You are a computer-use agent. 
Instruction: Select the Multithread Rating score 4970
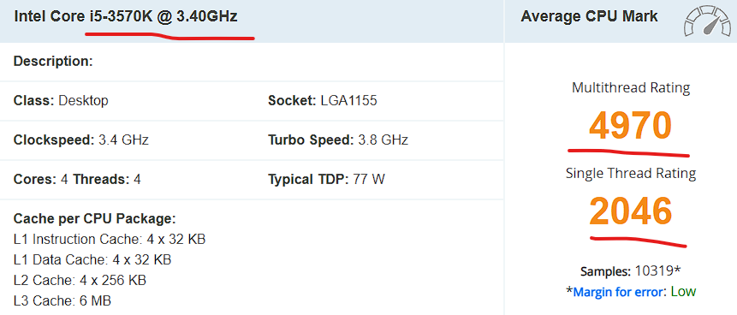coord(631,126)
